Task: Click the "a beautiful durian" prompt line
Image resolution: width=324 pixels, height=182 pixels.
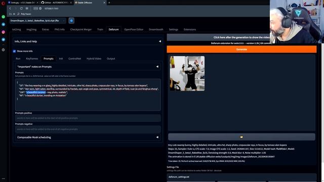Action: click(43, 96)
